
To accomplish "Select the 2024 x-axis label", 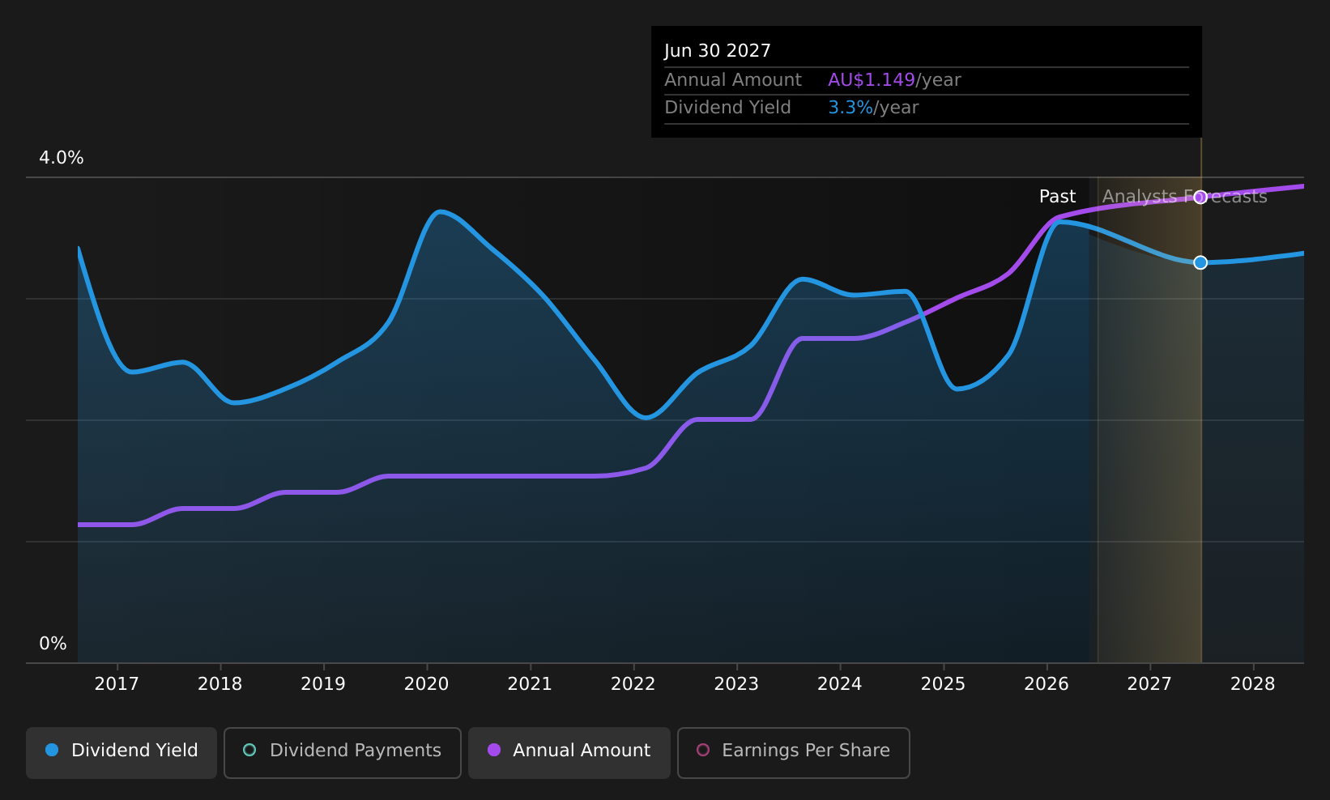I will [x=840, y=684].
